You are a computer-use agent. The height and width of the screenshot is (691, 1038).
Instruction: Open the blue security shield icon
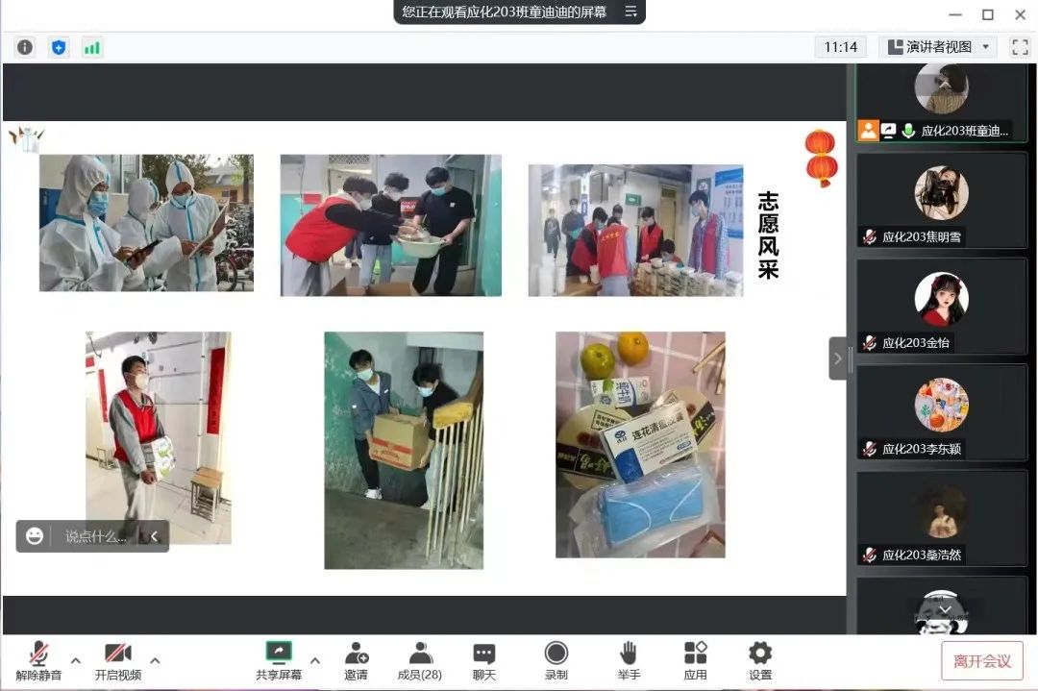(59, 47)
